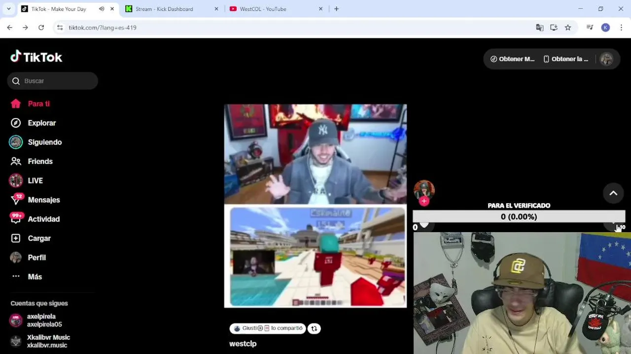Click the translate page icon
The width and height of the screenshot is (631, 354).
pos(540,28)
